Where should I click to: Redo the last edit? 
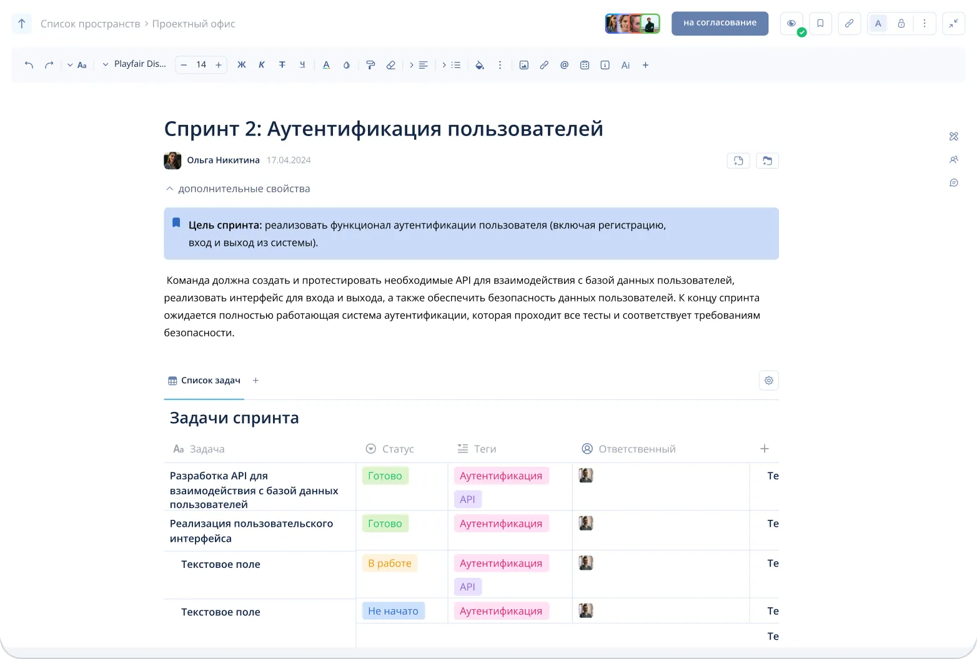[49, 65]
